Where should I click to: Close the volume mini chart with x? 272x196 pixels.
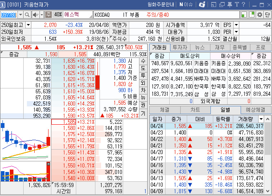[49, 164]
